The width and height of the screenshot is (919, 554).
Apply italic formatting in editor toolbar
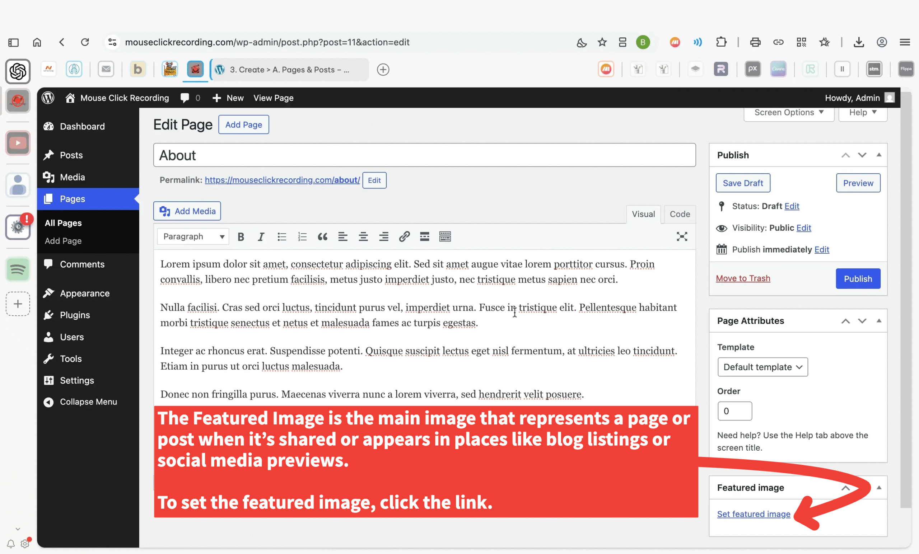[261, 237]
